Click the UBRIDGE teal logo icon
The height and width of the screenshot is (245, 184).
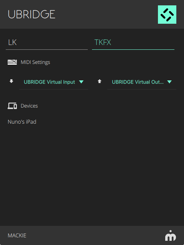[x=167, y=15]
